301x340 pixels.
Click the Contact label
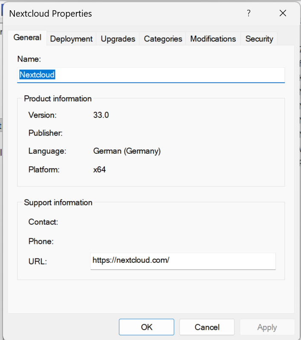43,222
